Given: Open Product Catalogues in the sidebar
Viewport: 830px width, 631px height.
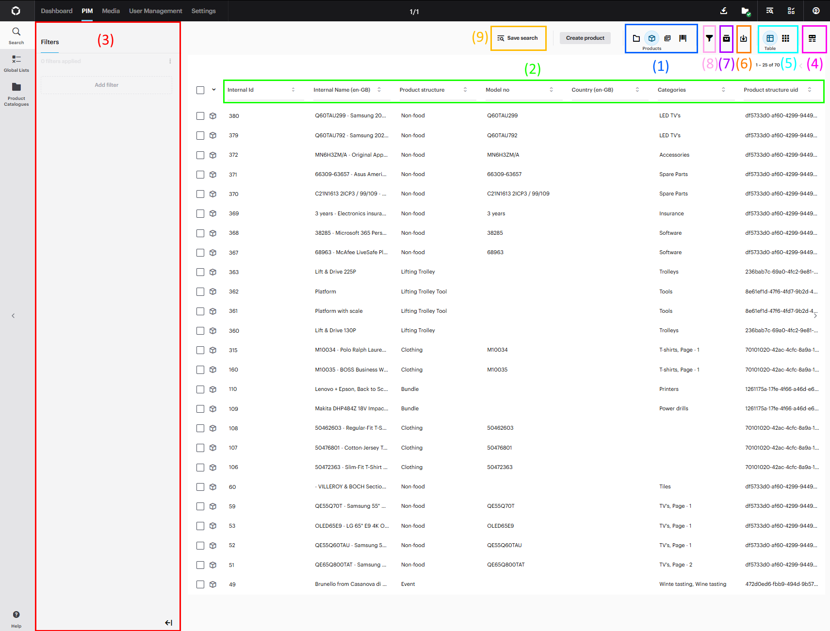Looking at the screenshot, I should tap(16, 94).
